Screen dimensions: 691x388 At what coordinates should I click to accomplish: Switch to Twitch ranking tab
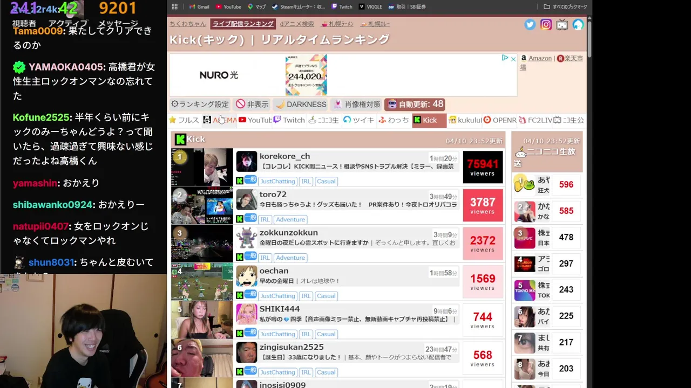pyautogui.click(x=289, y=120)
